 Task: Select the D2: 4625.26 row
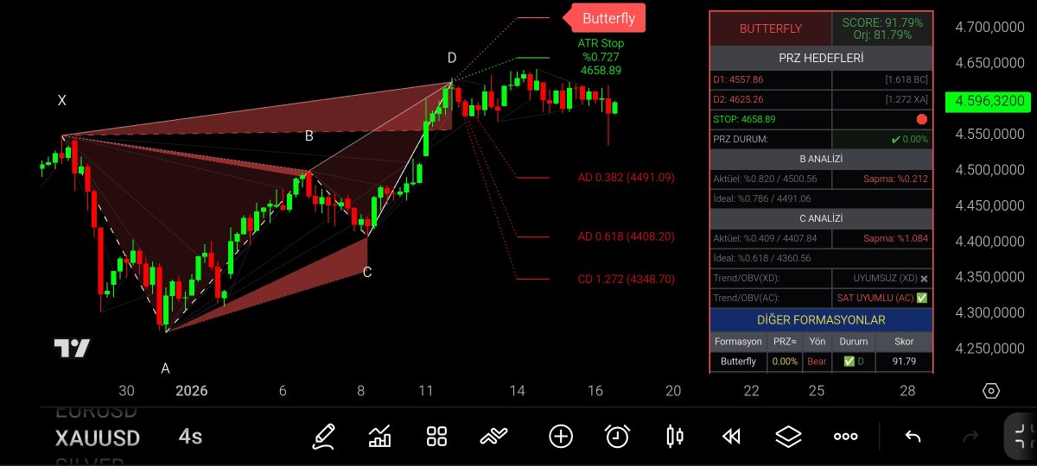pyautogui.click(x=821, y=99)
